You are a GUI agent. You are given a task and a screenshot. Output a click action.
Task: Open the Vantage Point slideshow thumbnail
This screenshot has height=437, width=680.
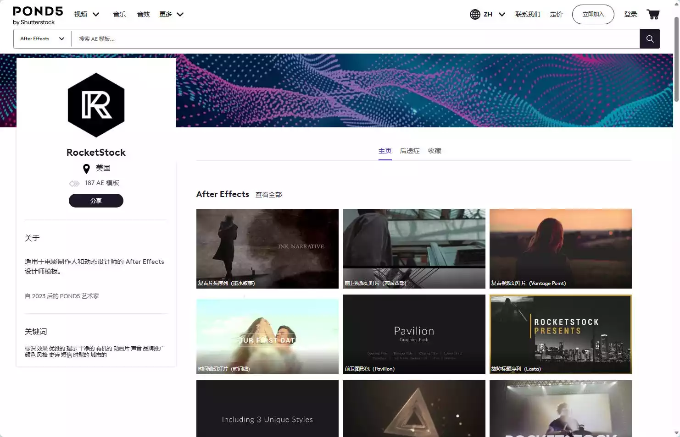[561, 249]
